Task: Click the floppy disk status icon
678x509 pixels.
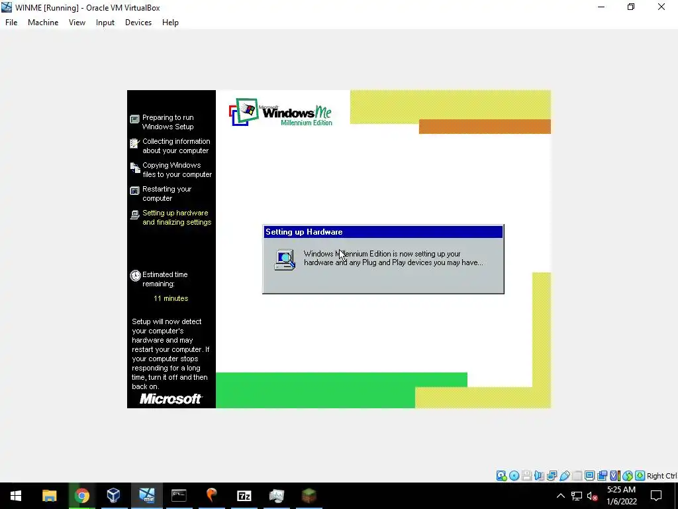Action: click(x=526, y=476)
